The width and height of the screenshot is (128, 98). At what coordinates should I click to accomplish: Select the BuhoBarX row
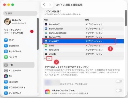coord(83,24)
